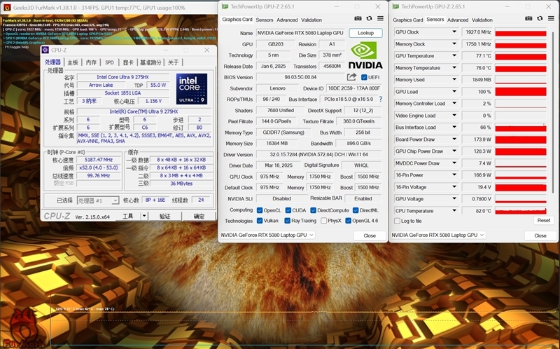Switch to Graphics Card tab in Sensors window
This screenshot has height=349, width=560.
point(408,20)
